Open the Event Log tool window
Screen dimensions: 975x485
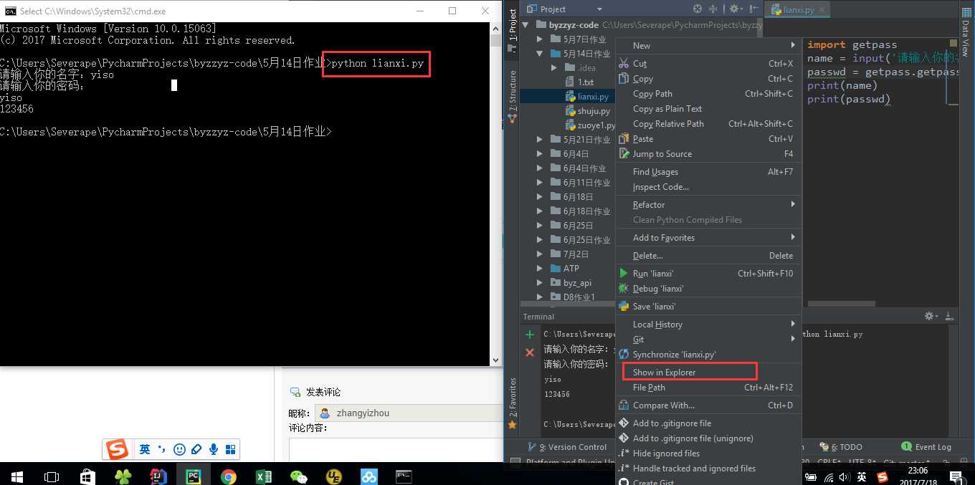927,447
